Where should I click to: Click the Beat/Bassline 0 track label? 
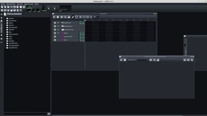tap(68, 26)
